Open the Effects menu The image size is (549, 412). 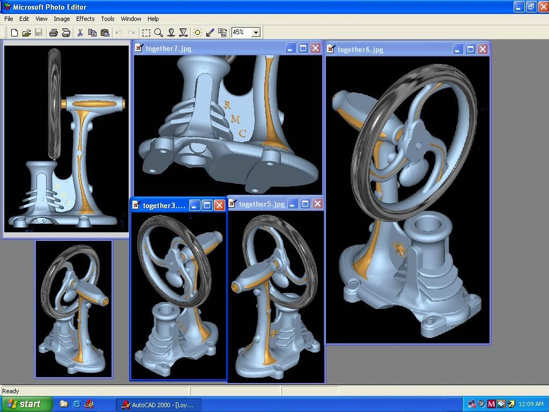pos(85,19)
